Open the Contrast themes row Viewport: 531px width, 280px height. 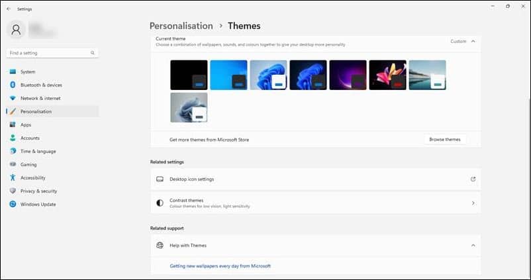pyautogui.click(x=316, y=203)
